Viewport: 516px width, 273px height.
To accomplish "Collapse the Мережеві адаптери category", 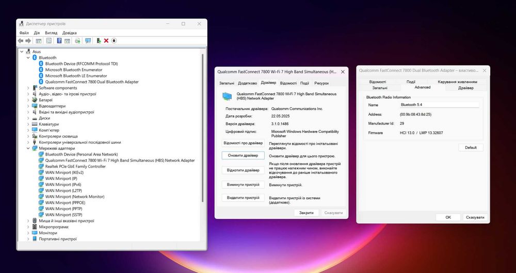I will (x=28, y=148).
